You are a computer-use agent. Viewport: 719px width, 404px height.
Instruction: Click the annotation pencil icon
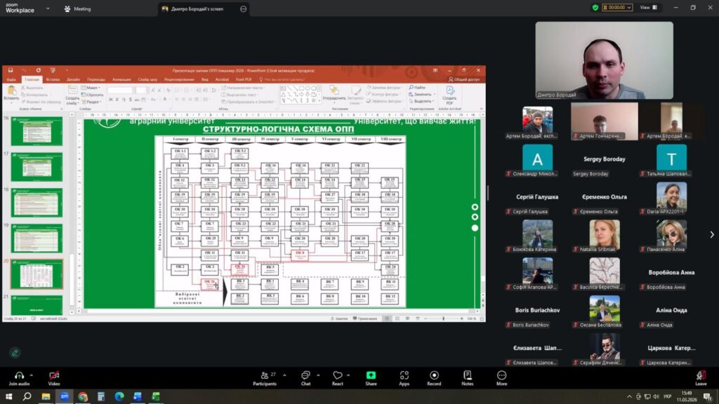(15, 352)
